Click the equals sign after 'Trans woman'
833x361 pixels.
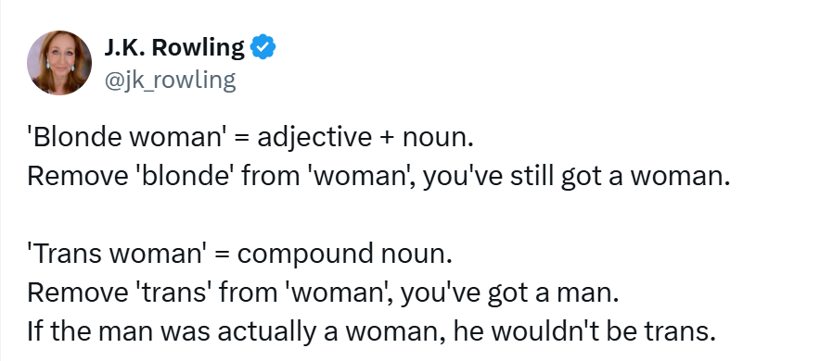point(222,255)
